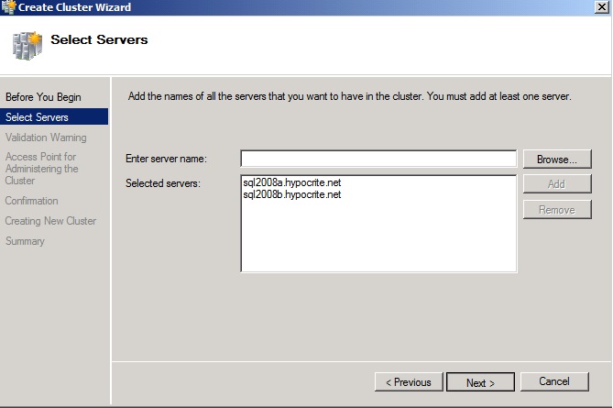Click the Remove button

click(557, 210)
